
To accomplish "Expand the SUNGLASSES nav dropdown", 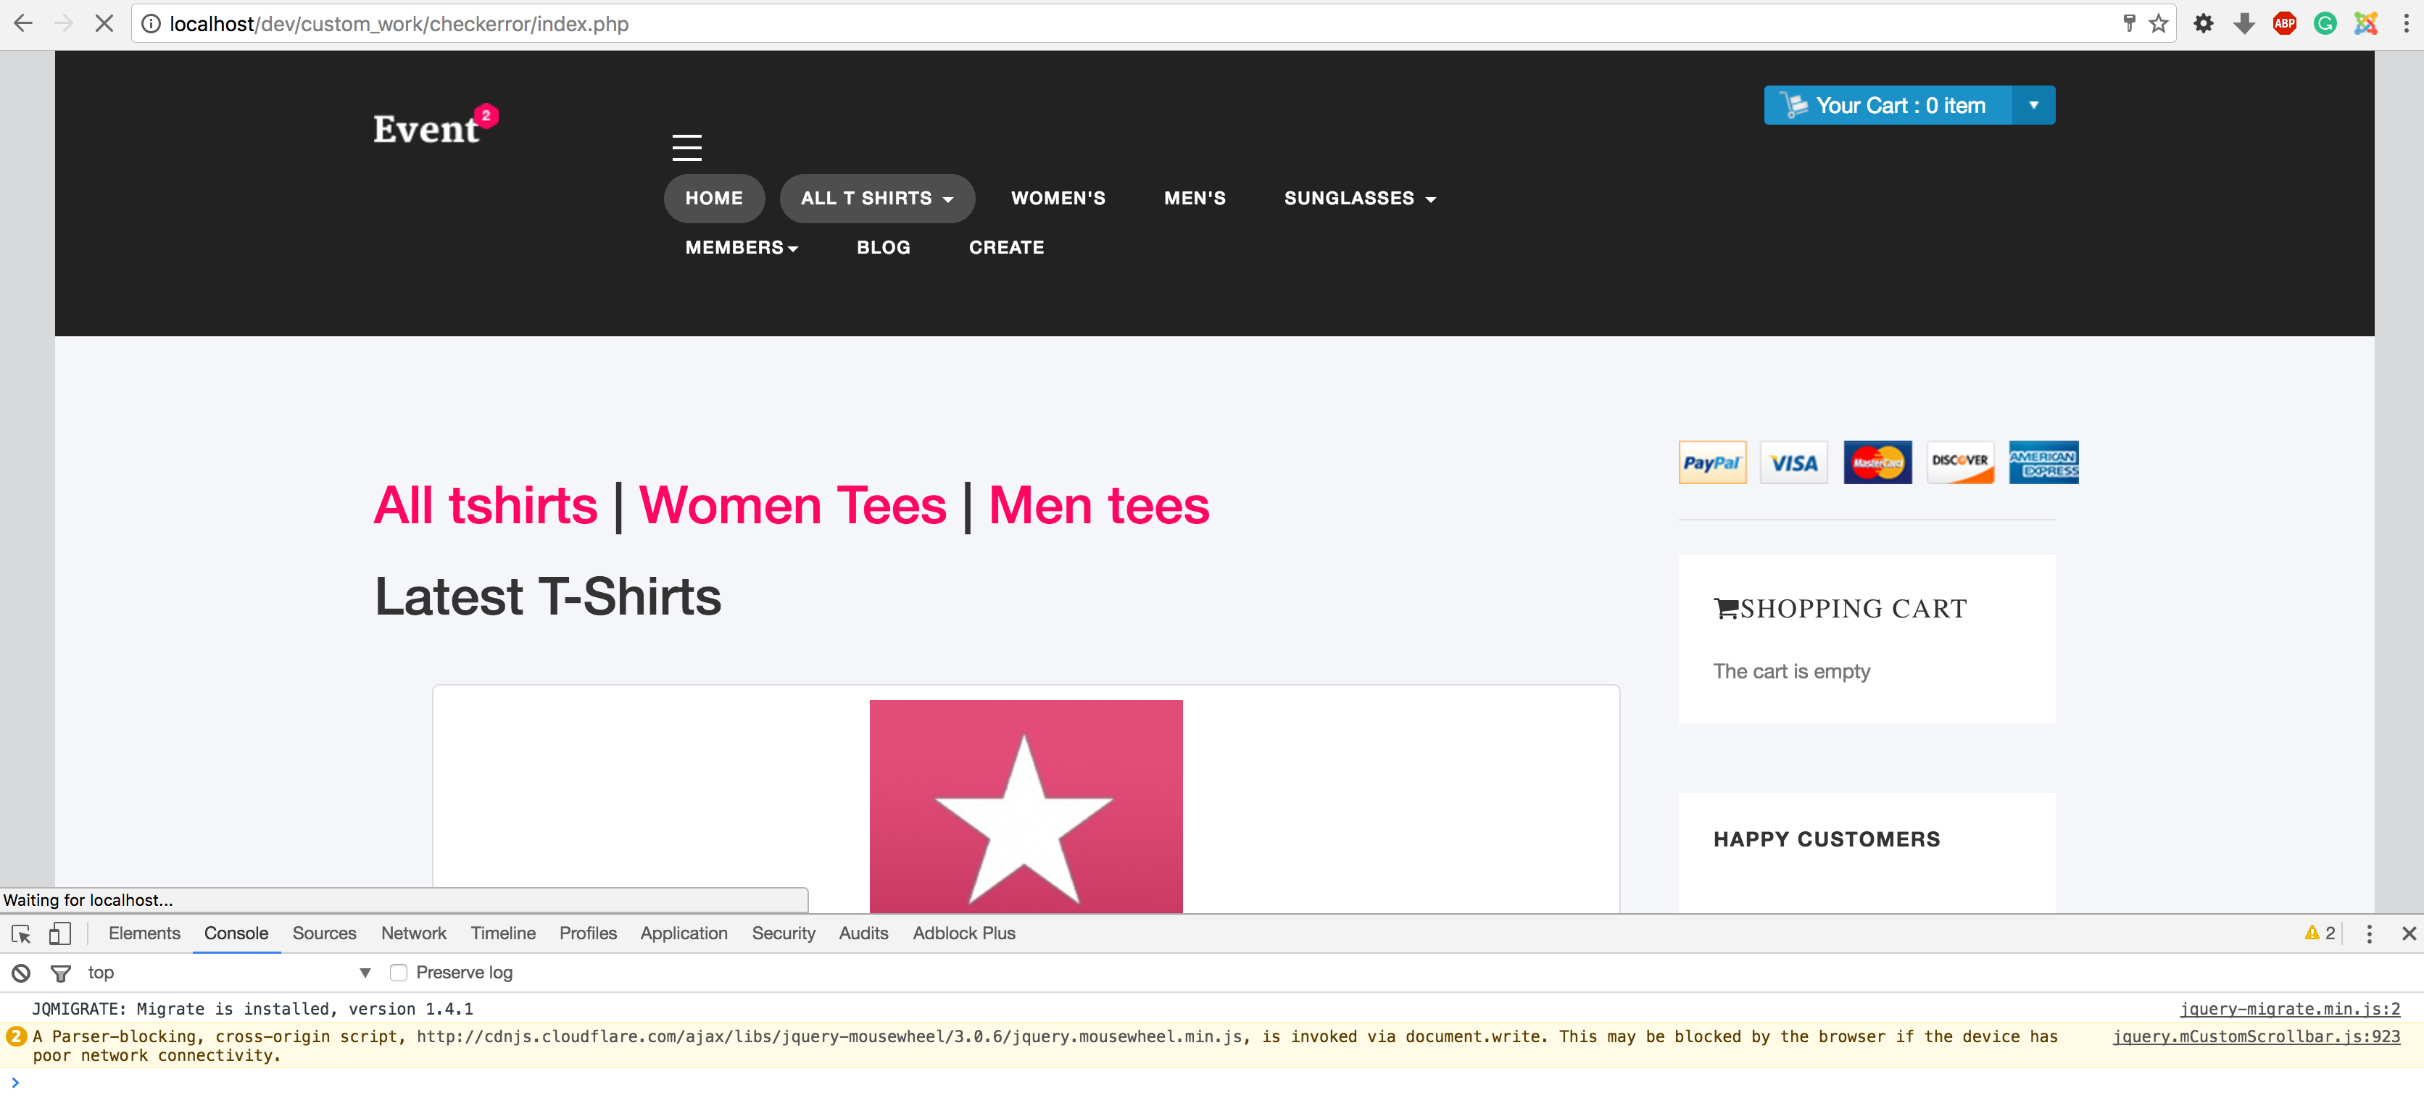I will (x=1359, y=199).
